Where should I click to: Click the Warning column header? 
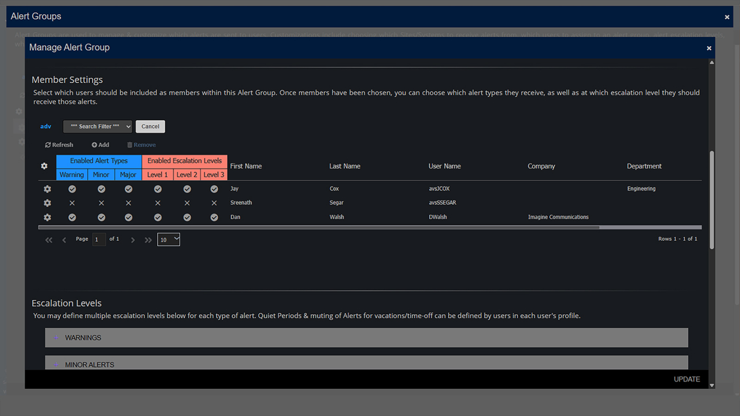click(71, 175)
